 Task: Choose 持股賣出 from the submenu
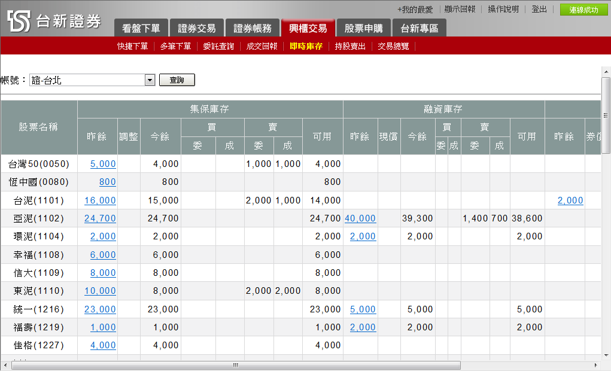tap(350, 46)
